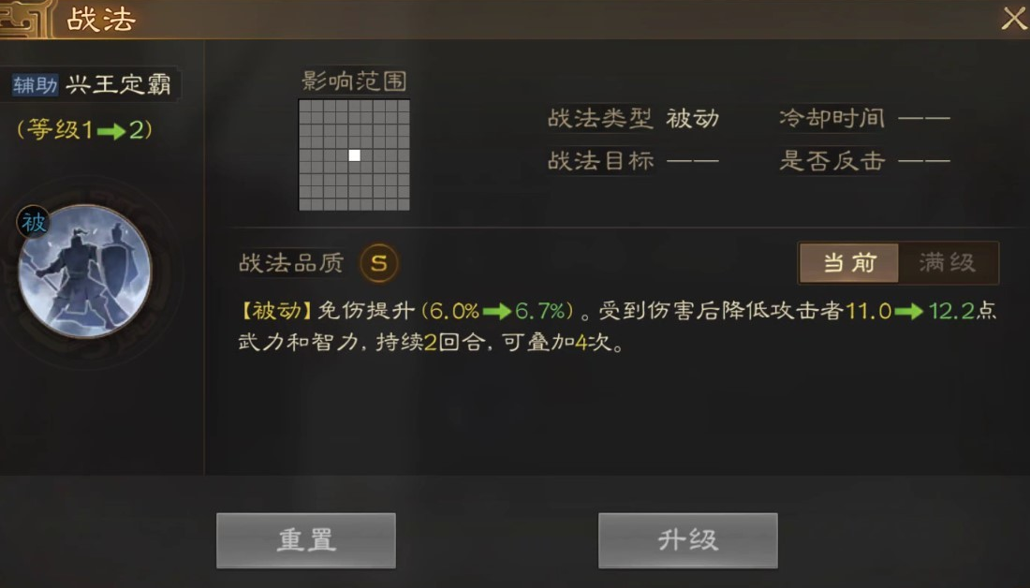
Task: Click the 冷却时间 field
Action: click(x=864, y=119)
